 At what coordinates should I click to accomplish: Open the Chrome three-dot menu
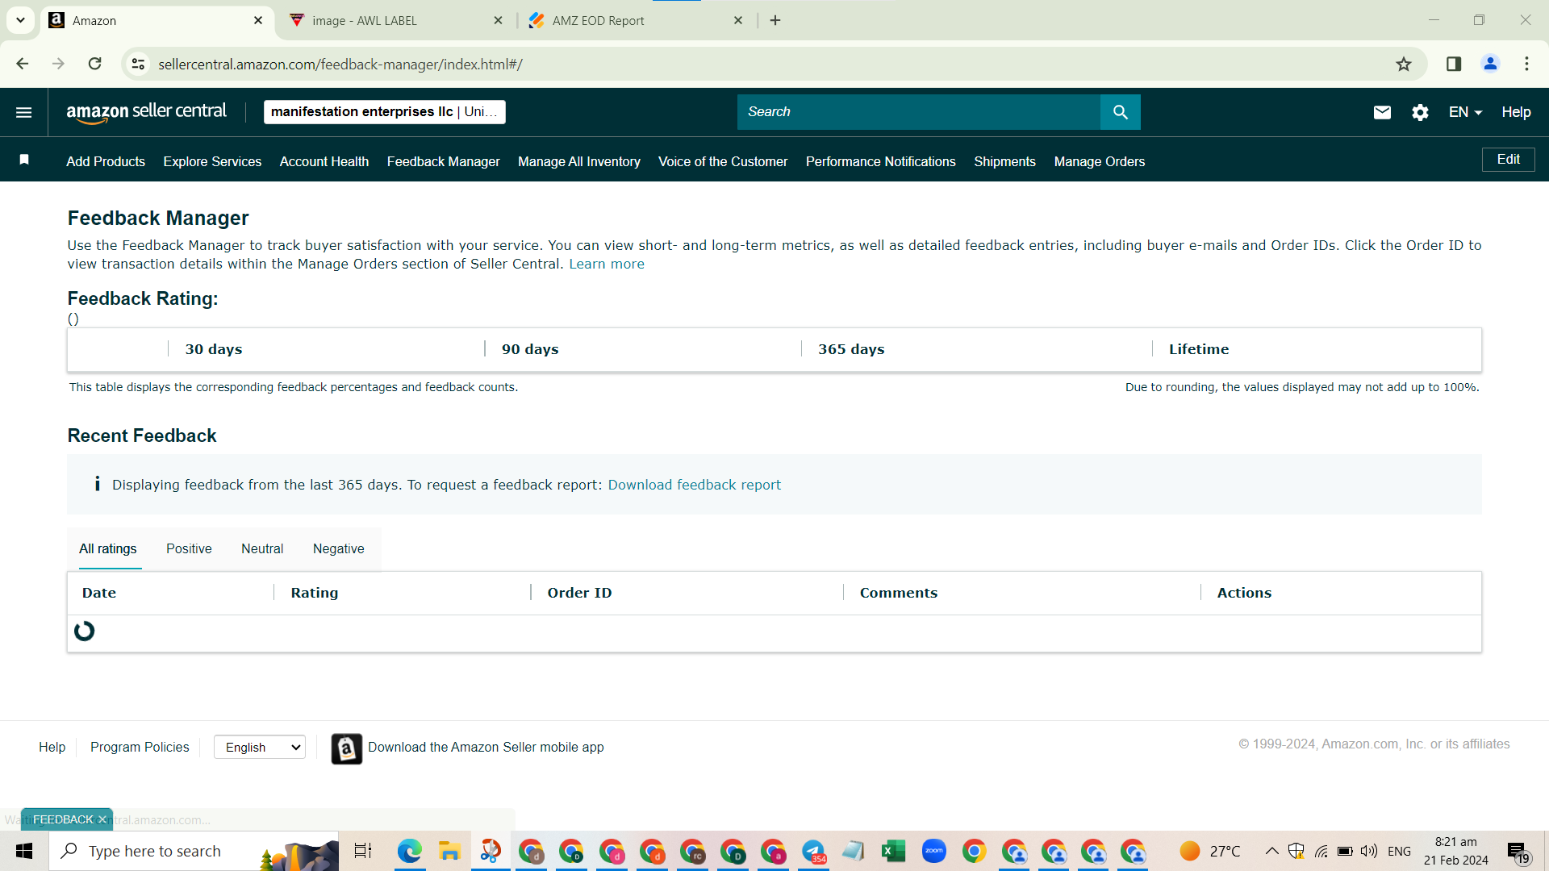[x=1526, y=65]
